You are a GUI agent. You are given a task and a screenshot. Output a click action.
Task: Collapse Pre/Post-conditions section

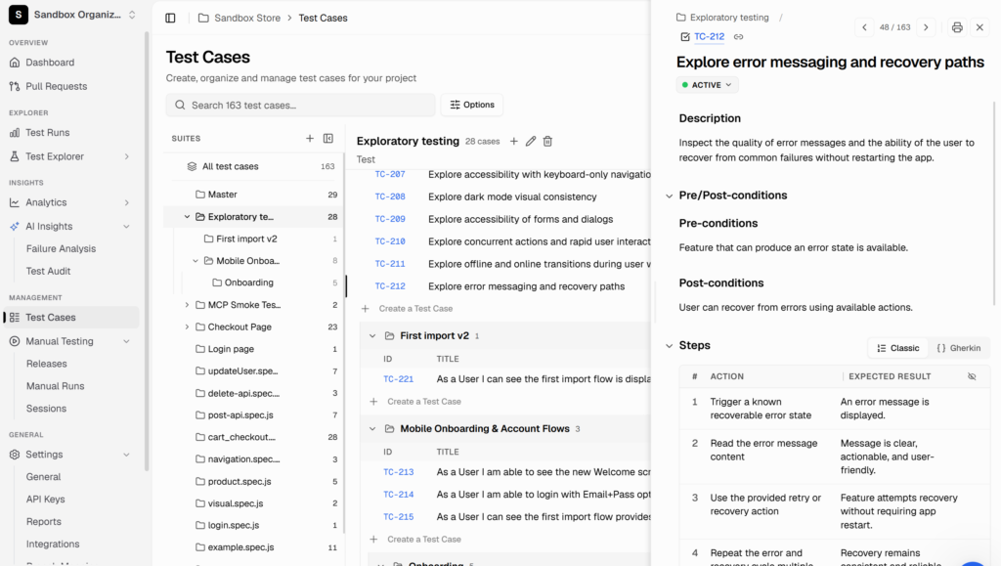pyautogui.click(x=669, y=196)
